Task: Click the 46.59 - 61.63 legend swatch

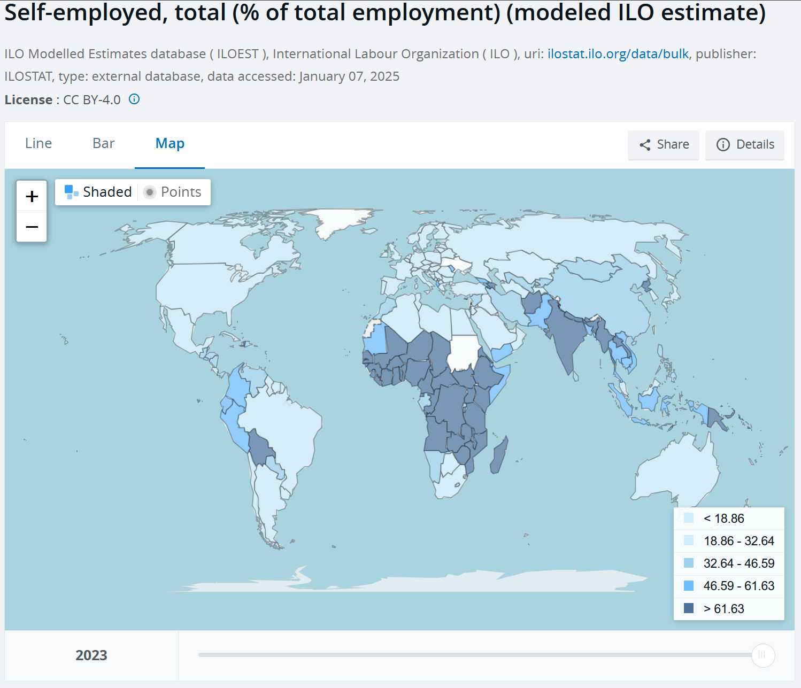Action: tap(689, 586)
